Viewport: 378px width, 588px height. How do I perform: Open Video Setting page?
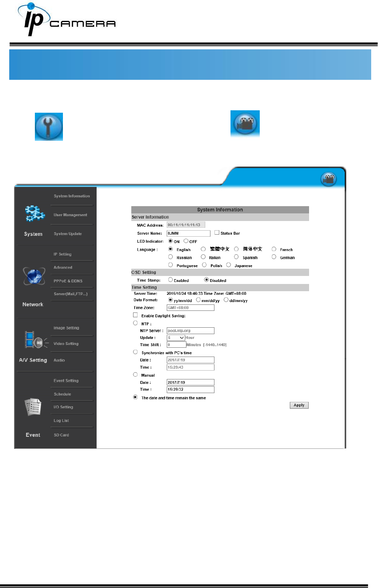(66, 344)
